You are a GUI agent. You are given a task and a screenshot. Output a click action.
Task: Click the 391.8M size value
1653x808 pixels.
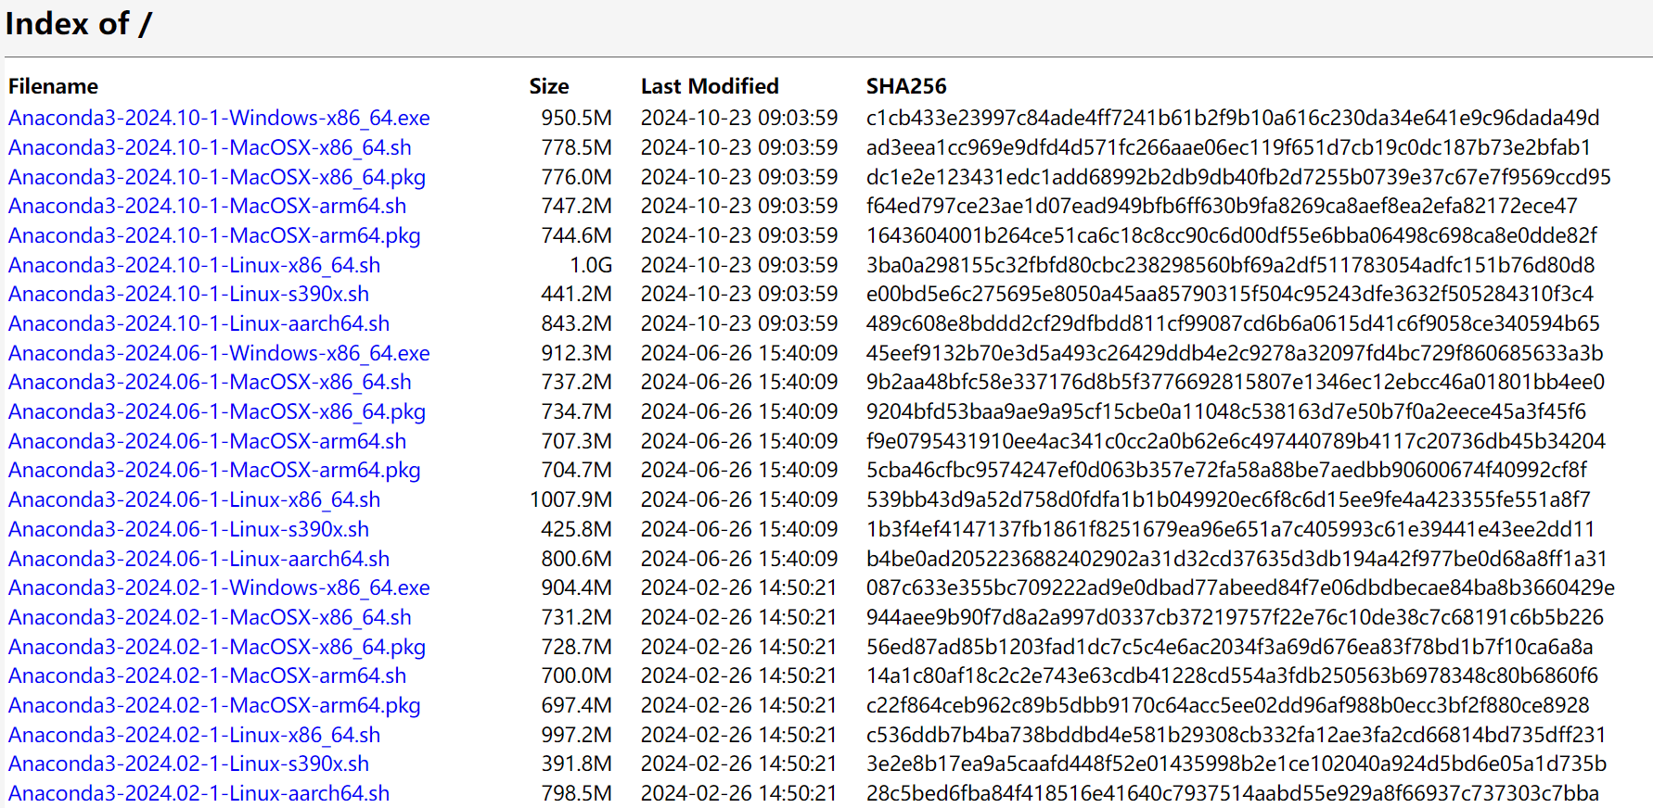(577, 764)
